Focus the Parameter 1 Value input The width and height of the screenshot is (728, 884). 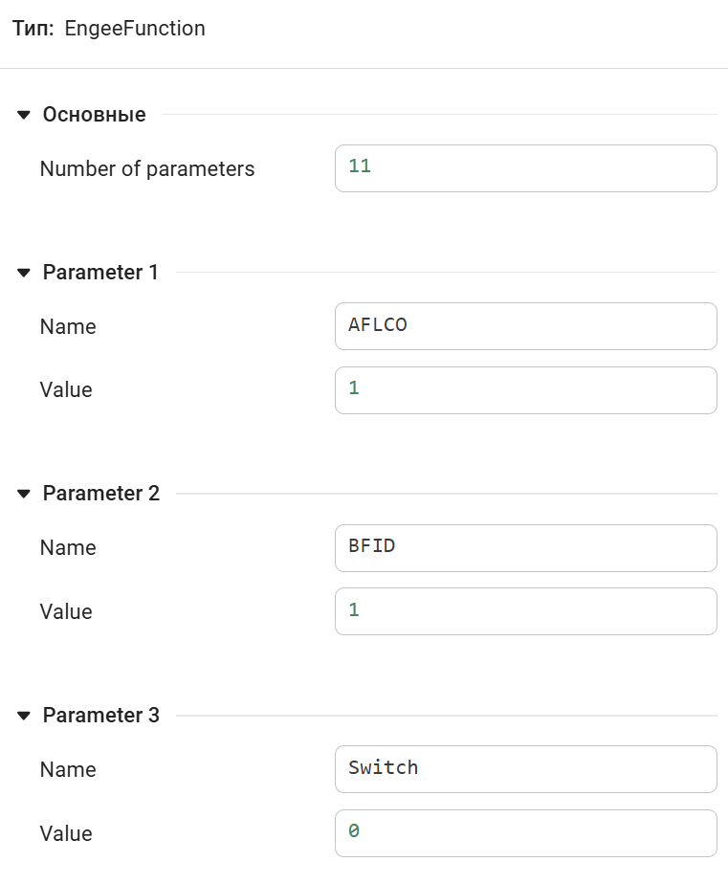[525, 390]
